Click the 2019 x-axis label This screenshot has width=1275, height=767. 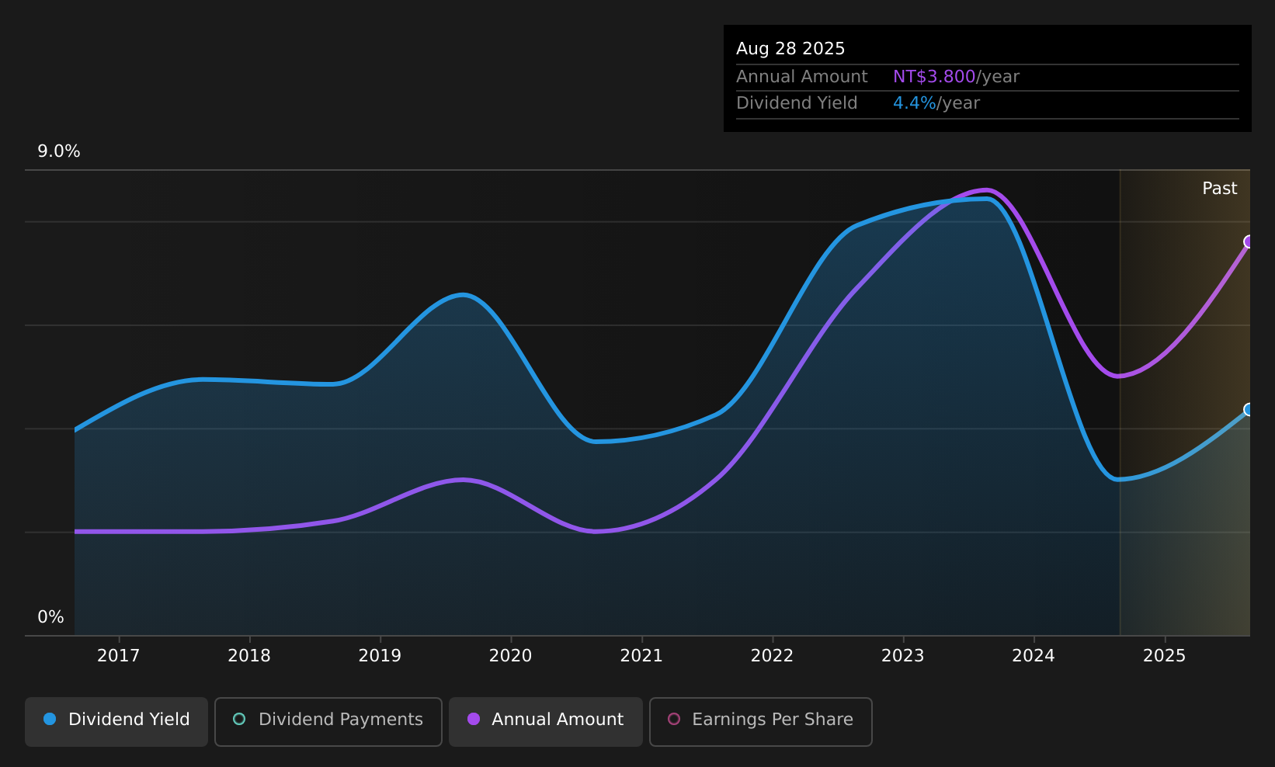380,656
